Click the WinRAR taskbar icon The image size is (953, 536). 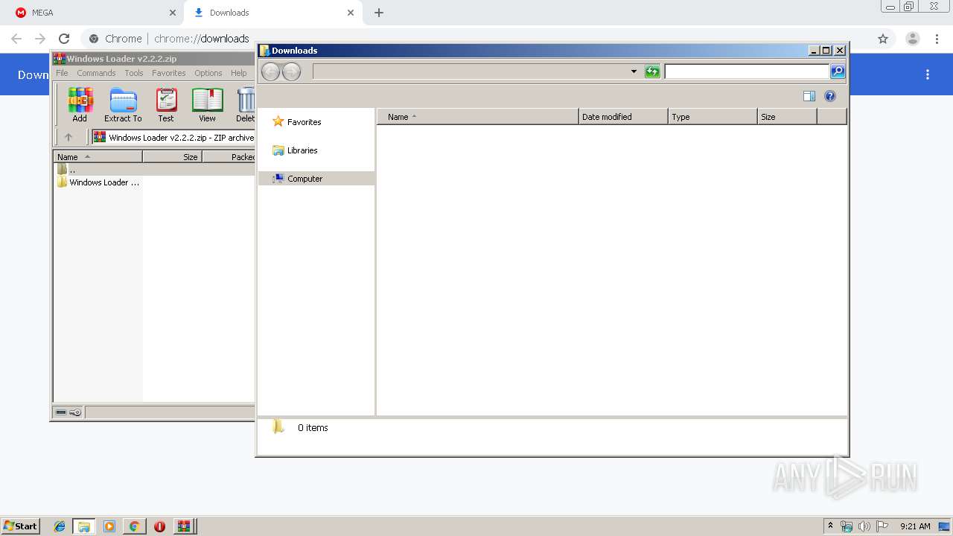184,526
